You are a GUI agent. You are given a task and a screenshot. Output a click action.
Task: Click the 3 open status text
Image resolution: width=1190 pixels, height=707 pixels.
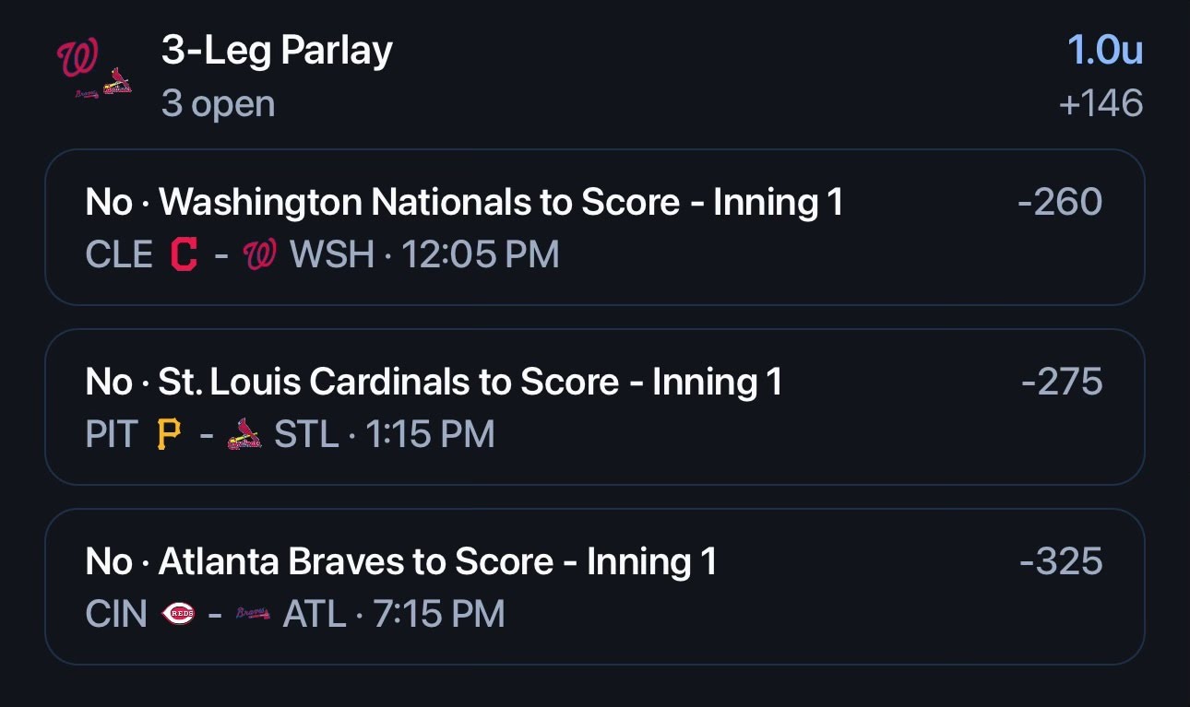(218, 104)
